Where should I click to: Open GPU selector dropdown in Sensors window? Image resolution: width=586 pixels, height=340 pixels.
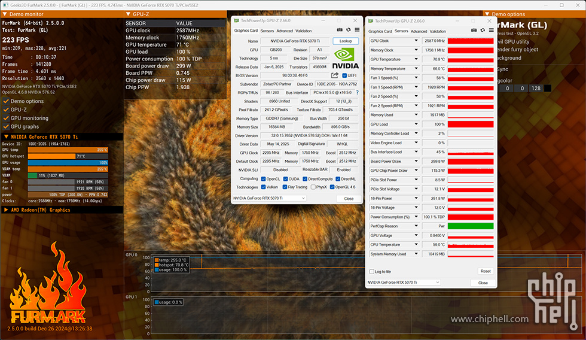[x=403, y=283]
